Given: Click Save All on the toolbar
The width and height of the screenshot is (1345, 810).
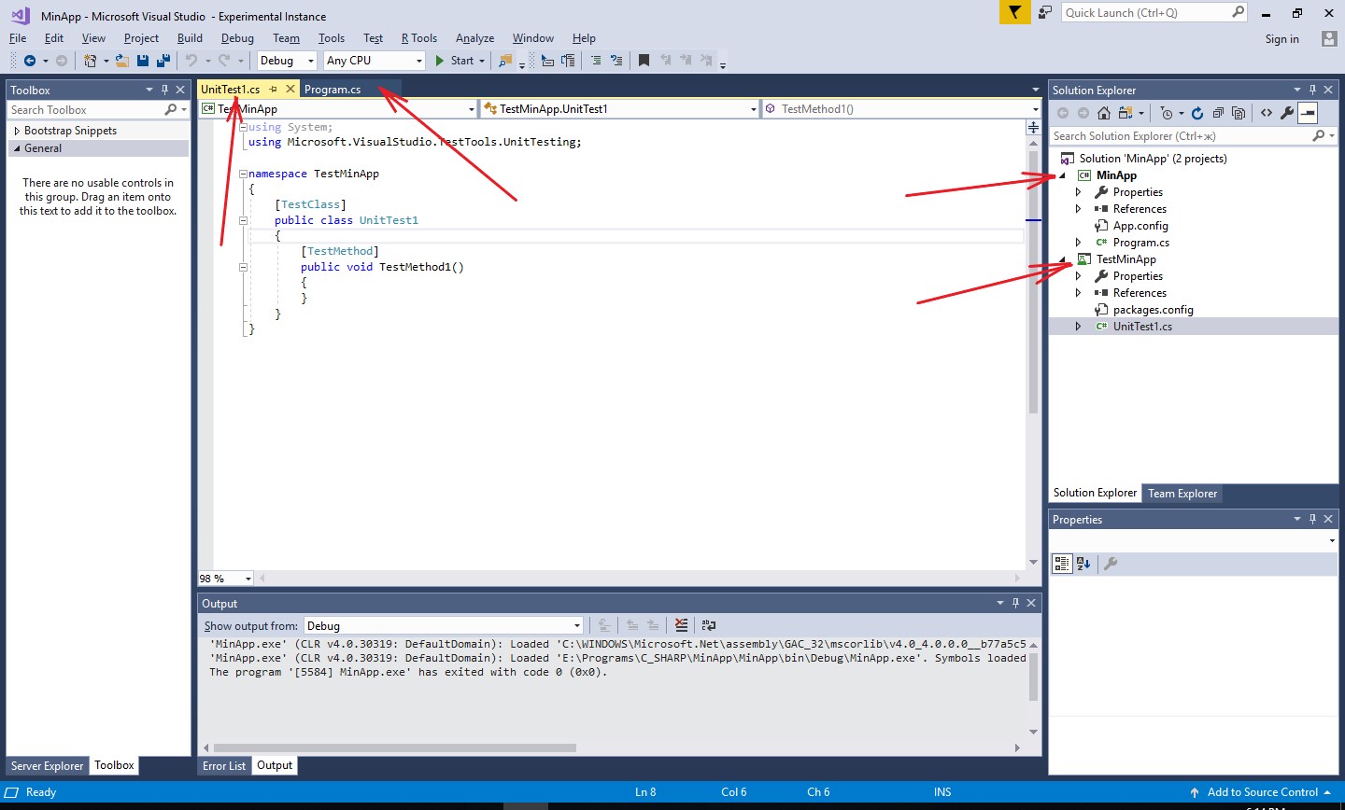Looking at the screenshot, I should 163,61.
